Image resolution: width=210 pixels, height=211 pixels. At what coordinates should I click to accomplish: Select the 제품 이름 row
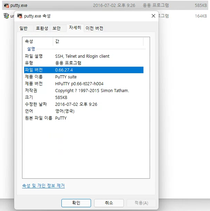(x=84, y=77)
